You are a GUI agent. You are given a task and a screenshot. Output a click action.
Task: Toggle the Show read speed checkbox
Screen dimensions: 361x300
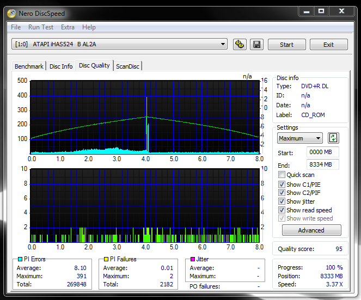[282, 210]
